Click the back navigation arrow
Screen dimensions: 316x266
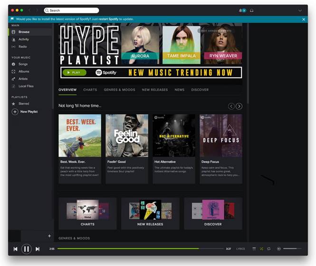coord(29,10)
